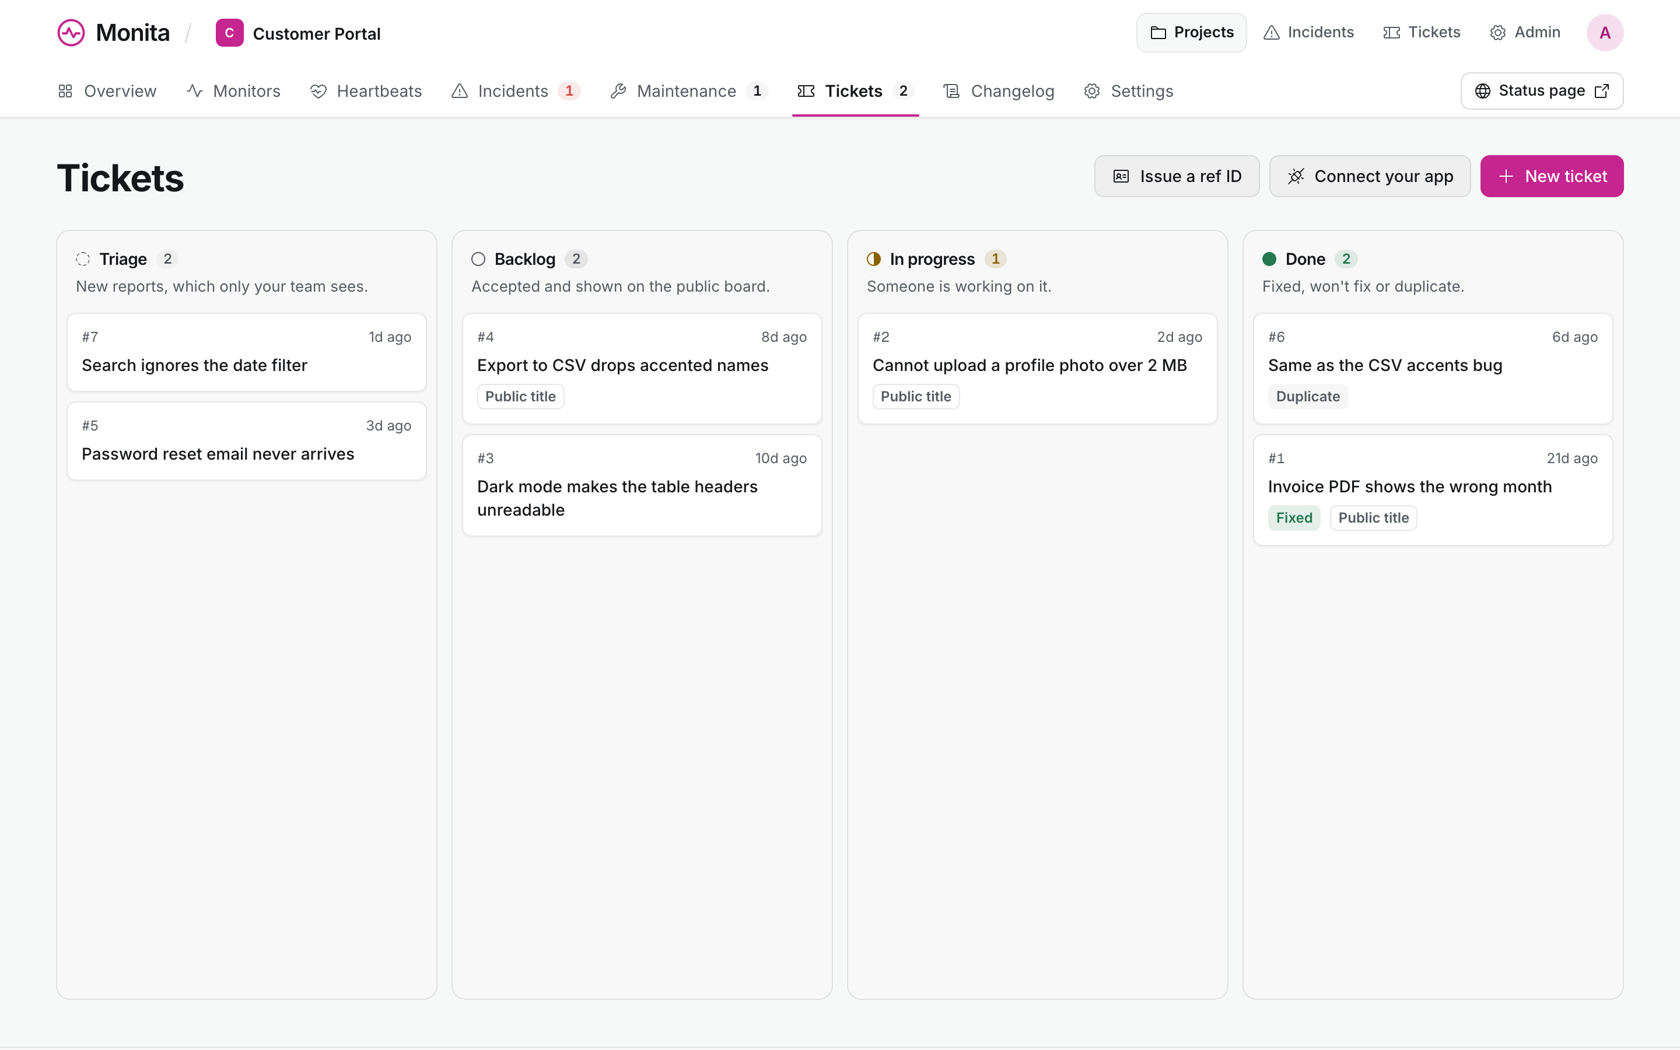Open ticket Cannot upload a profile photo

pyautogui.click(x=1037, y=369)
